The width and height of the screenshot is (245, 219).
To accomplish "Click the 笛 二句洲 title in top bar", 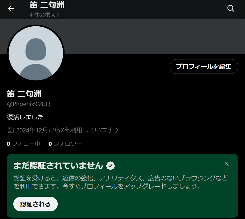I will click(x=47, y=5).
